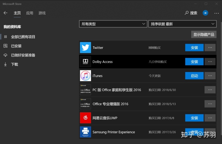This screenshot has height=144, width=222.
Task: Expand the 排序依据 最新 sort dropdown
Action: tap(182, 24)
